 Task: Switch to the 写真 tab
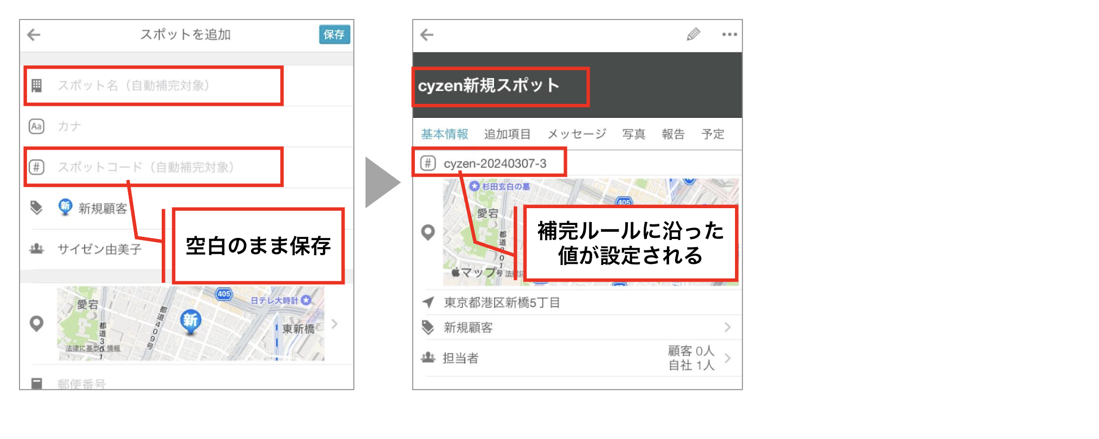tap(633, 134)
